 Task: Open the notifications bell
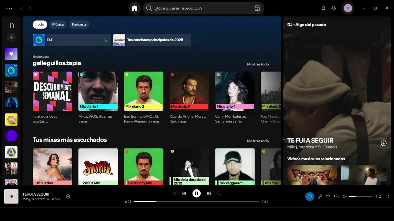[x=323, y=8]
